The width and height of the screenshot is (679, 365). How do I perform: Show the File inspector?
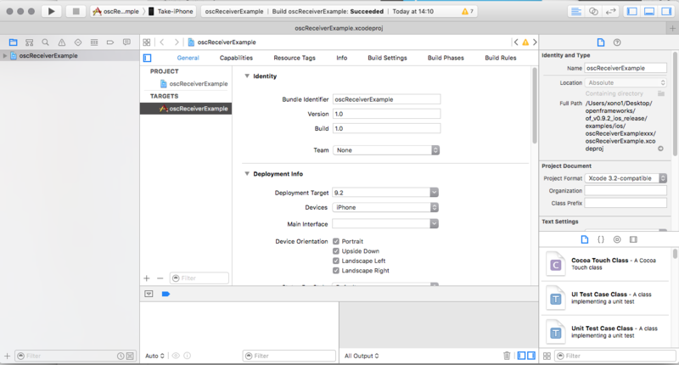tap(601, 42)
